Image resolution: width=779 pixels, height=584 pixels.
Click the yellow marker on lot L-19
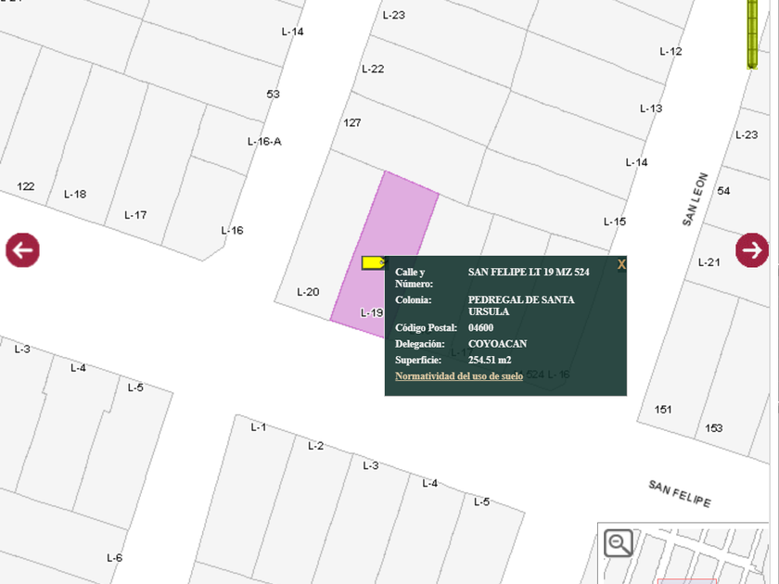373,262
